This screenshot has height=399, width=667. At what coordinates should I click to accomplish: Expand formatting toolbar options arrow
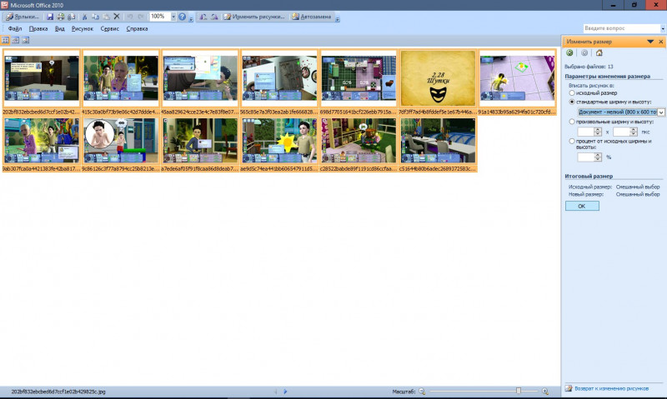point(338,18)
